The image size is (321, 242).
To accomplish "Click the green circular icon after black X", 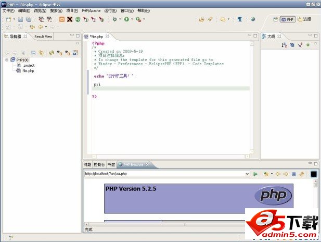I will [x=78, y=19].
